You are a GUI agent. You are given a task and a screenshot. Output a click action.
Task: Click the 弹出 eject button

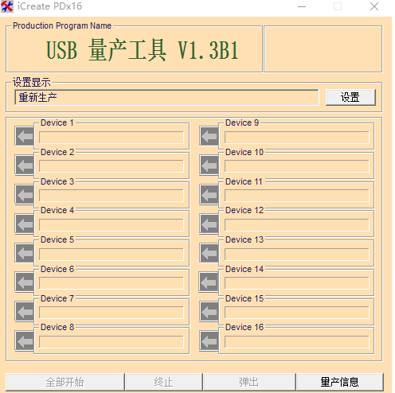coord(249,382)
